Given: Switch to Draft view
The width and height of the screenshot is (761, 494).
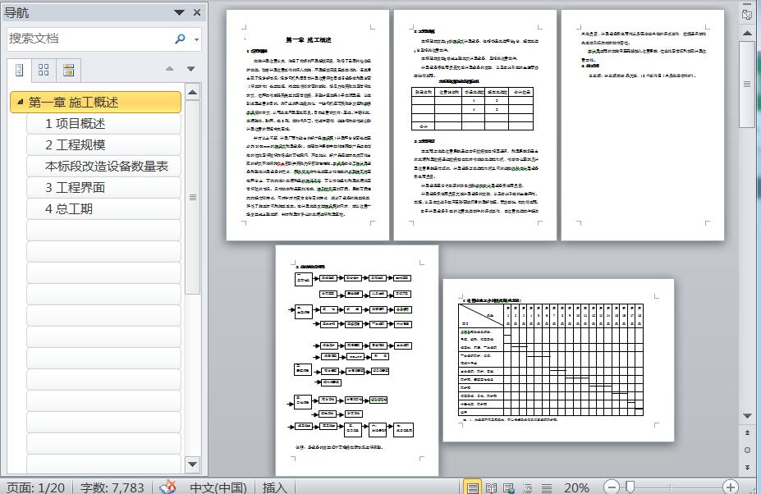Looking at the screenshot, I should coord(547,487).
